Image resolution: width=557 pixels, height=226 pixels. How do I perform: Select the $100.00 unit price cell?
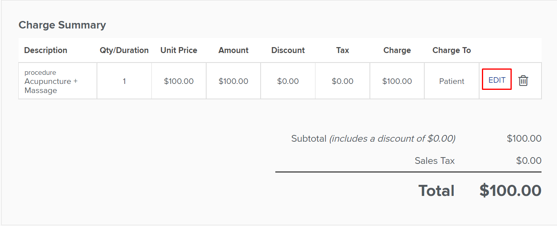(179, 81)
